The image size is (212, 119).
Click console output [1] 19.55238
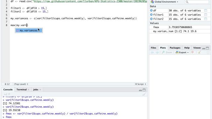[12, 110]
